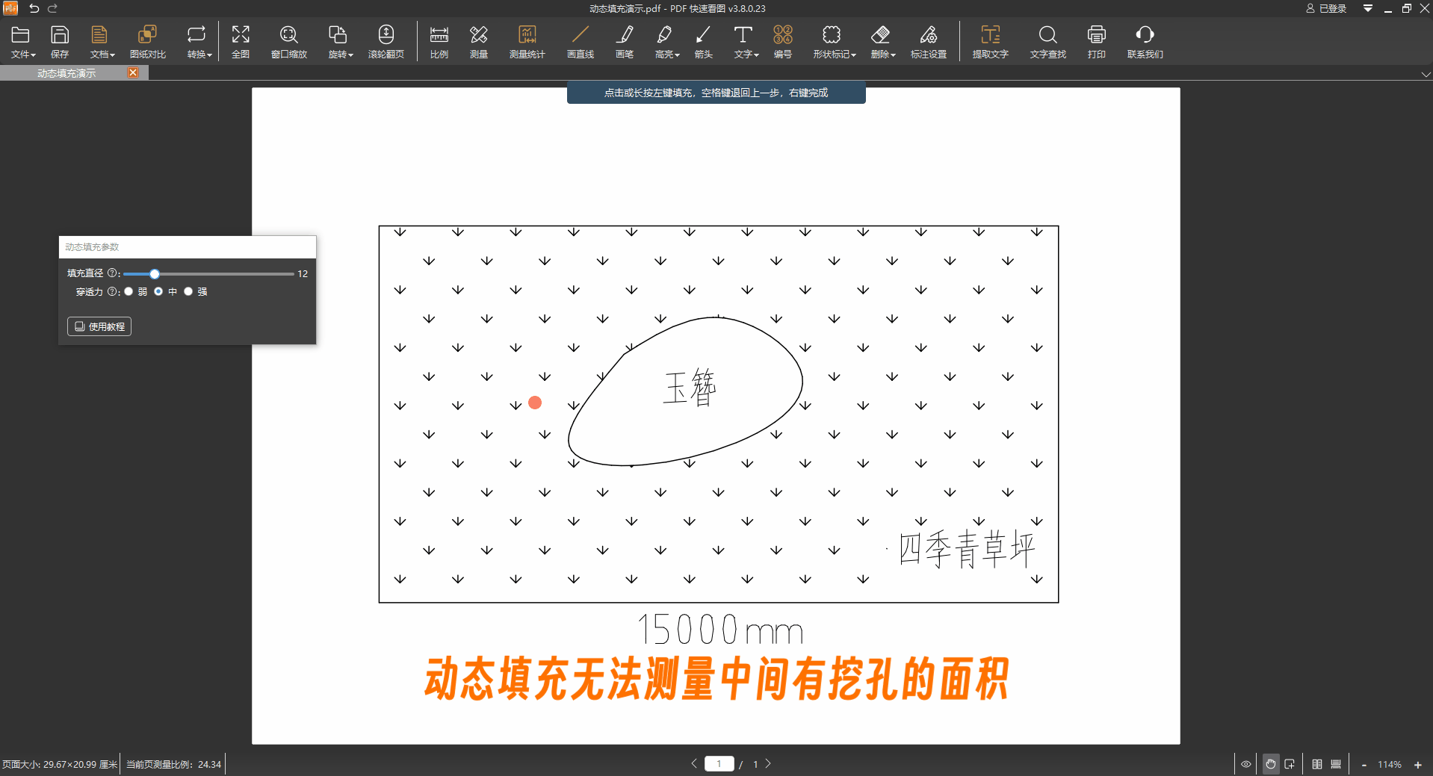Click the page size 29.67×20.99 readout
This screenshot has width=1433, height=776.
[x=60, y=765]
